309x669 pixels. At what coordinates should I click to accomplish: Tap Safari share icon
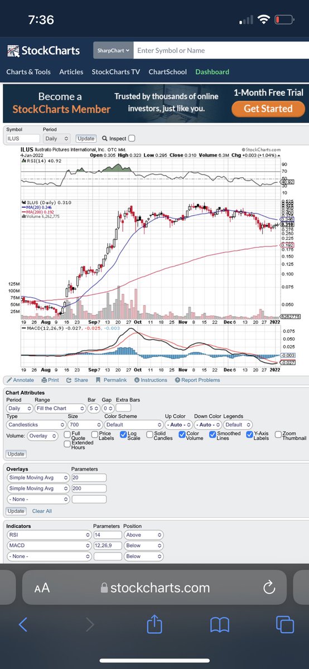pyautogui.click(x=154, y=623)
